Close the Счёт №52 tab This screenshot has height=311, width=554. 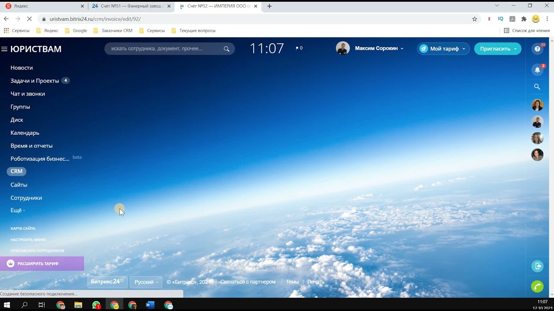(x=256, y=6)
